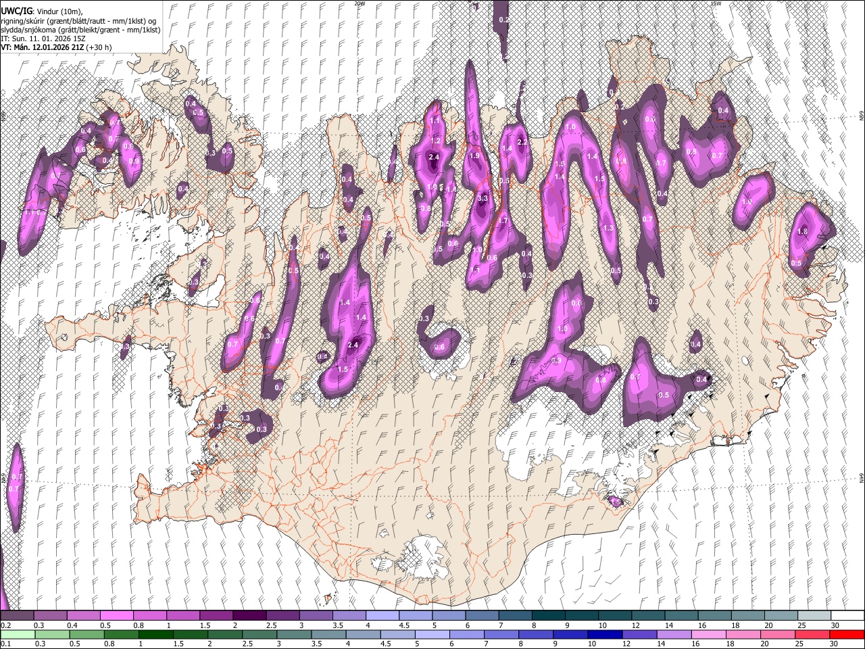Screen dimensions: 865x649
Task: Pick lower legend bright red swatch starting at 30
Action: 847,634
